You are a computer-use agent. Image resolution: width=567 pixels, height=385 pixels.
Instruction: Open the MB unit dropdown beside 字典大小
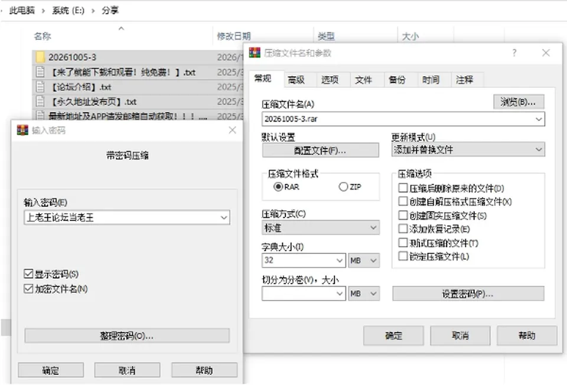[364, 260]
